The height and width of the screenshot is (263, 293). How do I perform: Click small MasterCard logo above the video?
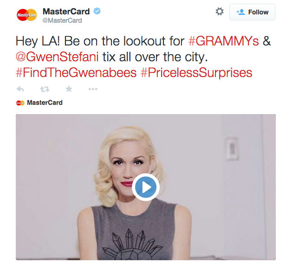pyautogui.click(x=20, y=103)
